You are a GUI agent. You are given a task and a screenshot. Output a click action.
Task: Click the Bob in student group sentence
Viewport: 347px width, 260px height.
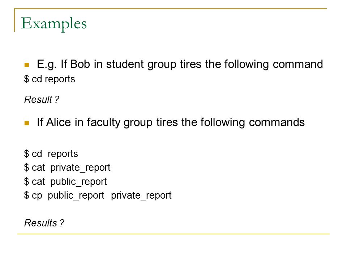click(180, 64)
